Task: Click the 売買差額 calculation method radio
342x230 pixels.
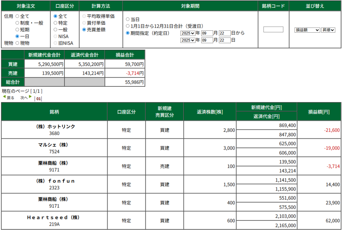Action: tap(84, 30)
